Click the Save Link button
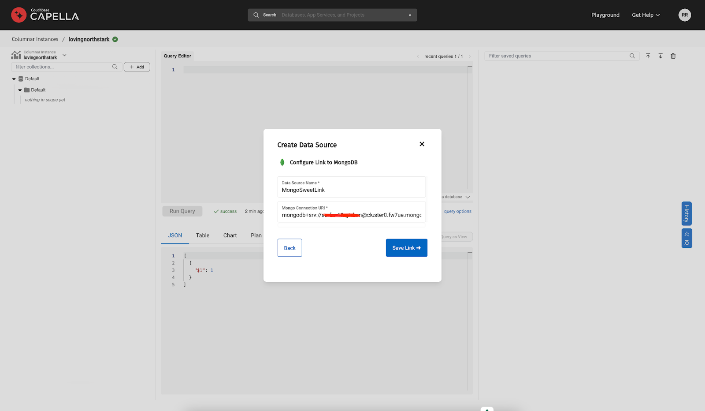 (x=406, y=248)
